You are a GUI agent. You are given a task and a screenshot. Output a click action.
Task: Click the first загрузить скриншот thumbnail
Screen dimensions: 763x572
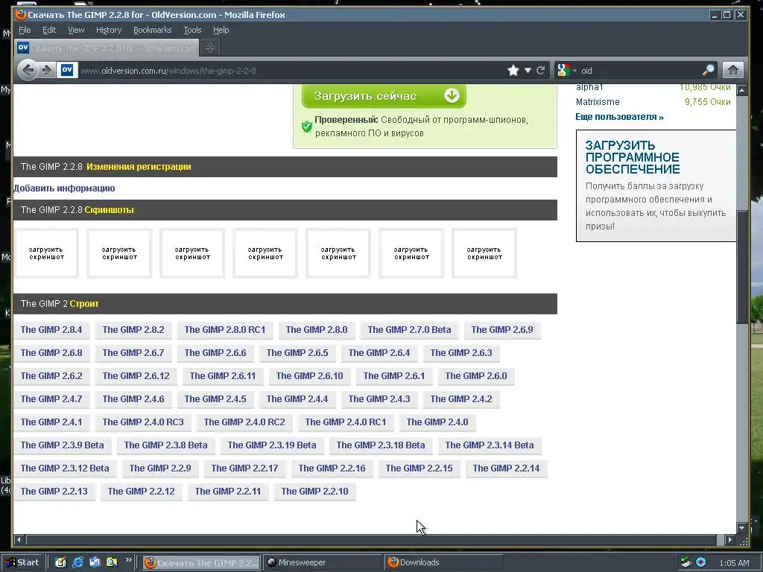click(46, 253)
